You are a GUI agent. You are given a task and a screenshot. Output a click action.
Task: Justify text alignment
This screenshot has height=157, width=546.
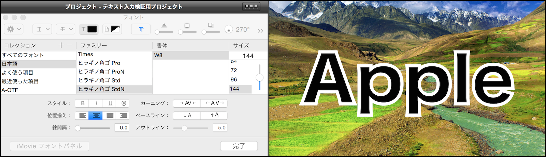pos(110,115)
